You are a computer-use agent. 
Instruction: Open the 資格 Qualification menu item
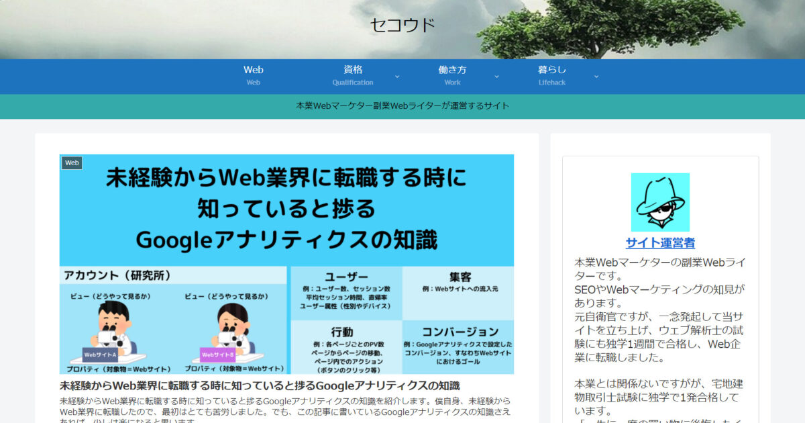pyautogui.click(x=353, y=76)
